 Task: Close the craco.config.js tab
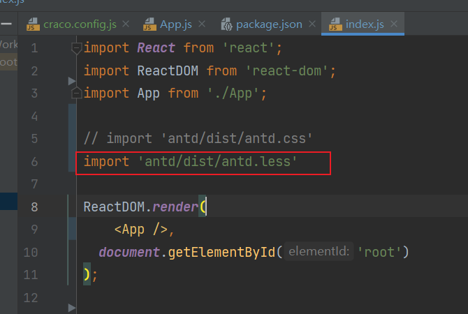(x=126, y=24)
